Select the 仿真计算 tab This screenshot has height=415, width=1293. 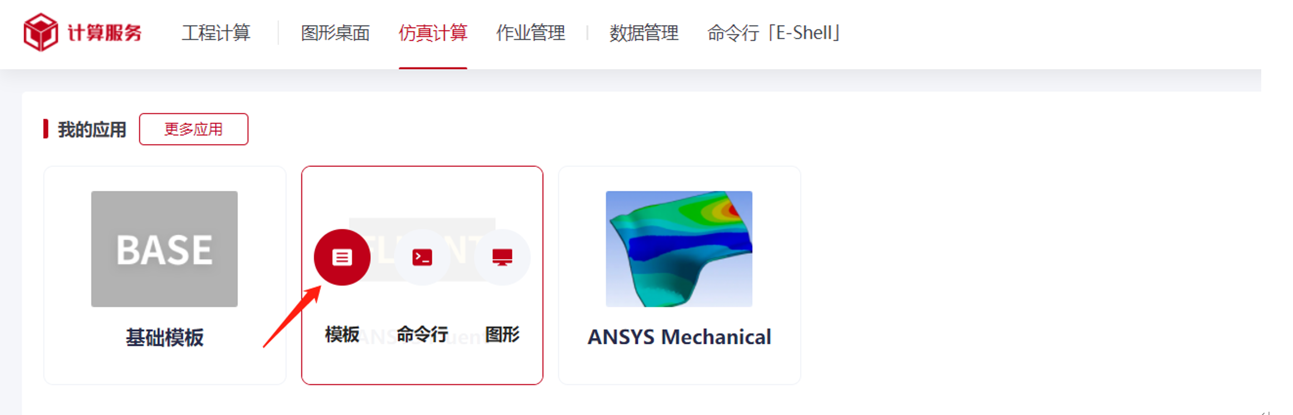click(433, 33)
